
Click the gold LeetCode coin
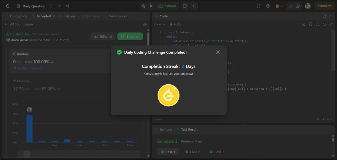pos(168,96)
